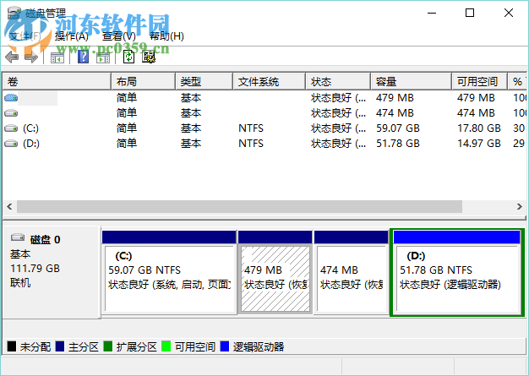Click the NTFS cell in the (C:) row
529x376 pixels.
[251, 128]
